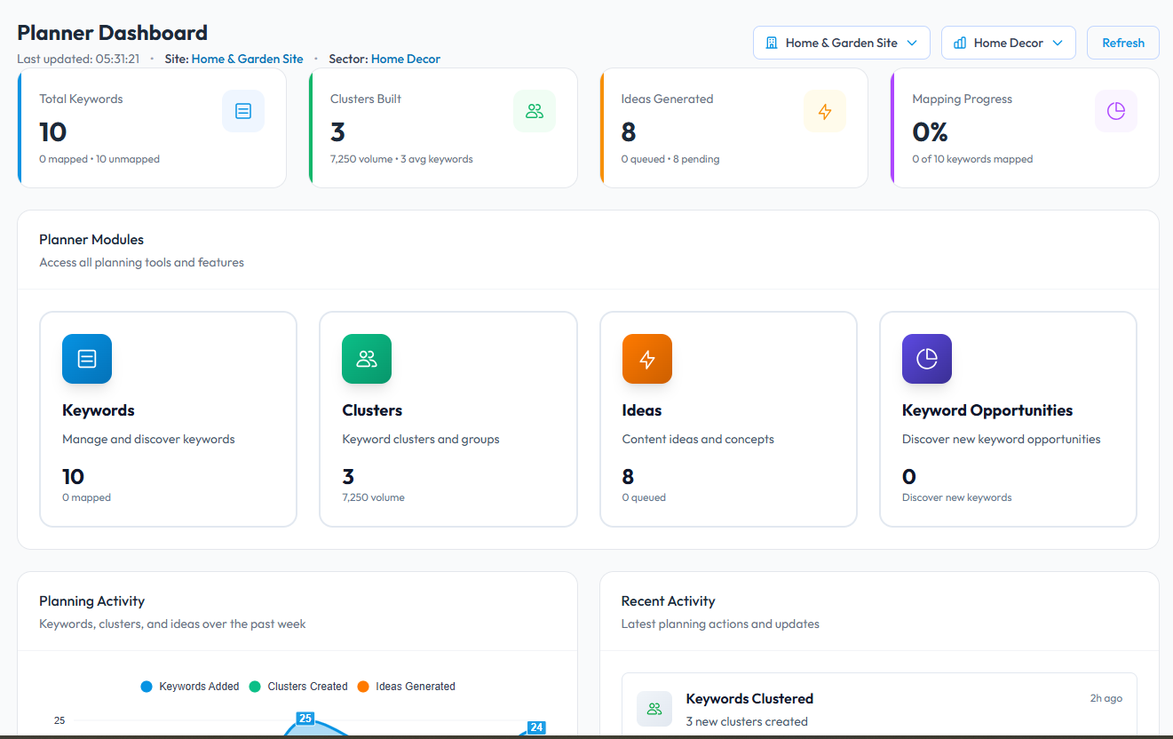Toggle Keywords Added legend series

190,687
